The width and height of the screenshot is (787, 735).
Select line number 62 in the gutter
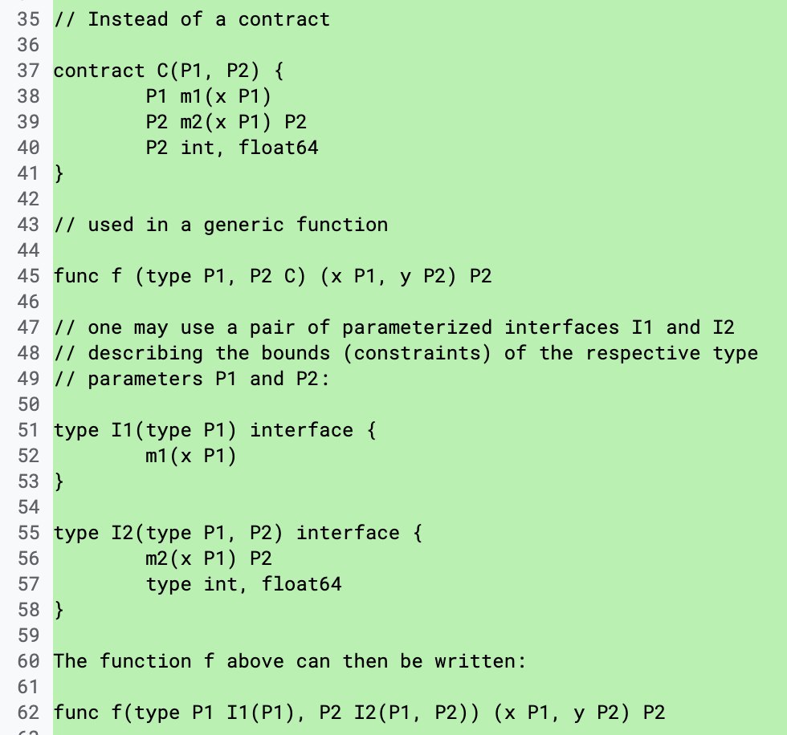coord(28,713)
